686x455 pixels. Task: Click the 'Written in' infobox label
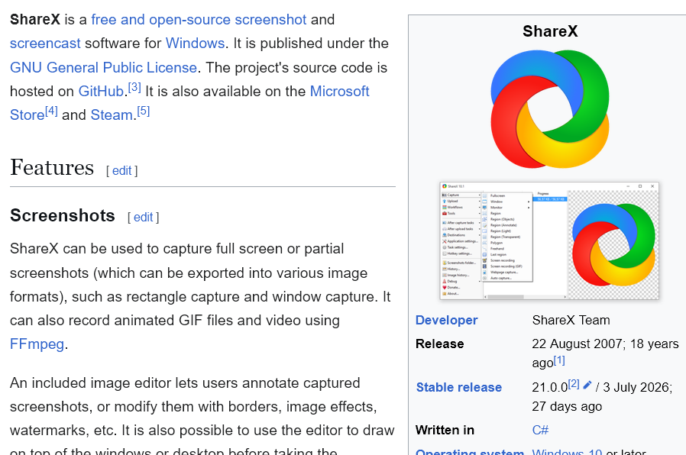[445, 430]
